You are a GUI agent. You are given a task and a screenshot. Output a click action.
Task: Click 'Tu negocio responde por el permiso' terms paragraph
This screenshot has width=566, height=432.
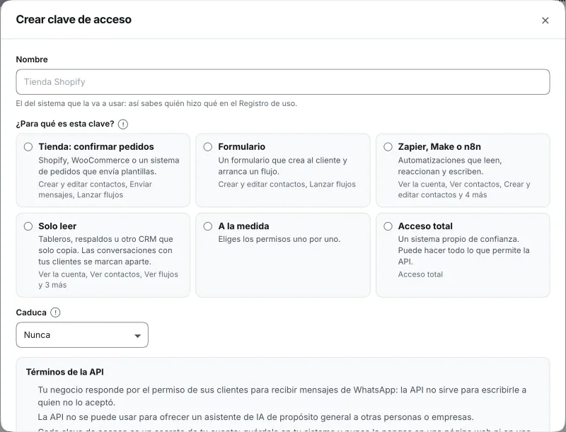[x=282, y=396]
